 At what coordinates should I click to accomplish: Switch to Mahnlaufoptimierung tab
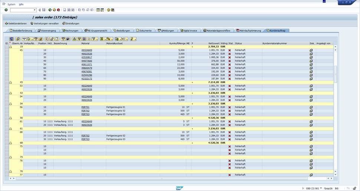(x=249, y=30)
